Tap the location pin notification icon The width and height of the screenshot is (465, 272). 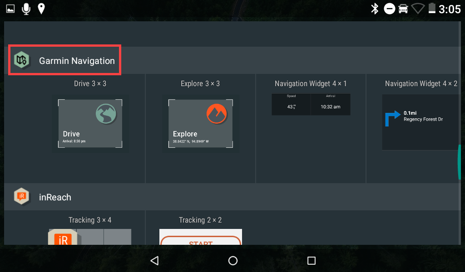[41, 9]
